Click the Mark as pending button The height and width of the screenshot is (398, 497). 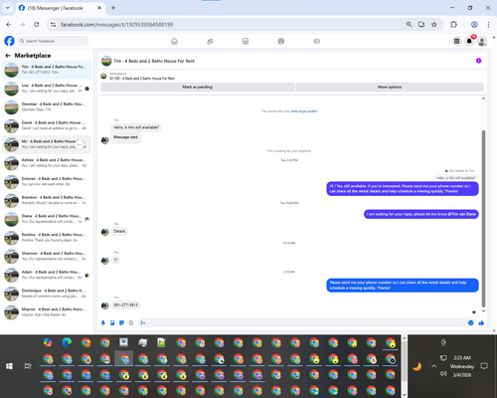pos(197,87)
